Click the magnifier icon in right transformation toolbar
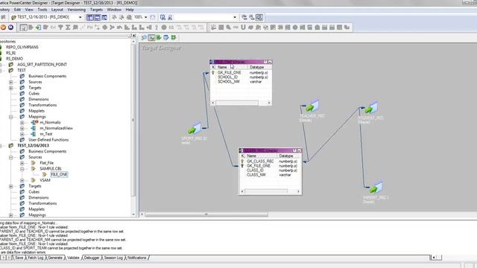Screen dimensions: 477x268 (x=229, y=28)
